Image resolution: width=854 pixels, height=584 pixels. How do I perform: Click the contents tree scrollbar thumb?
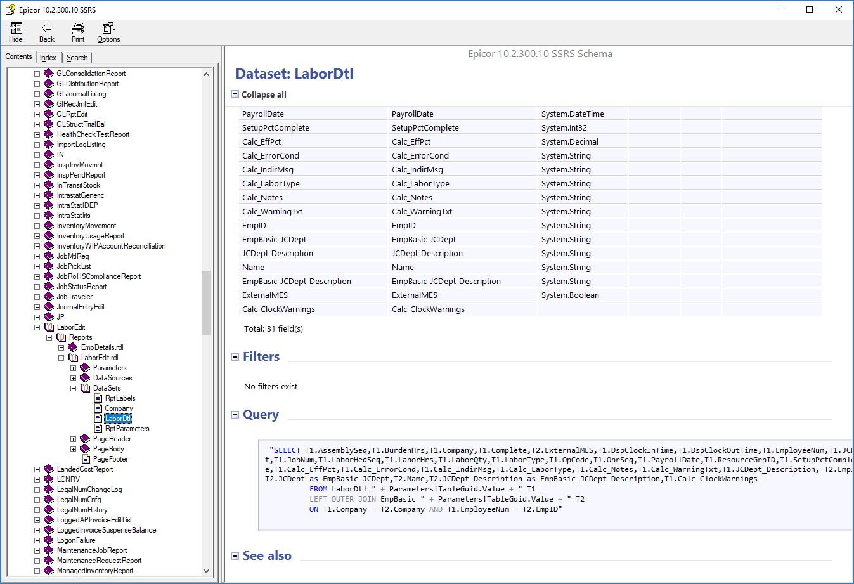click(206, 302)
